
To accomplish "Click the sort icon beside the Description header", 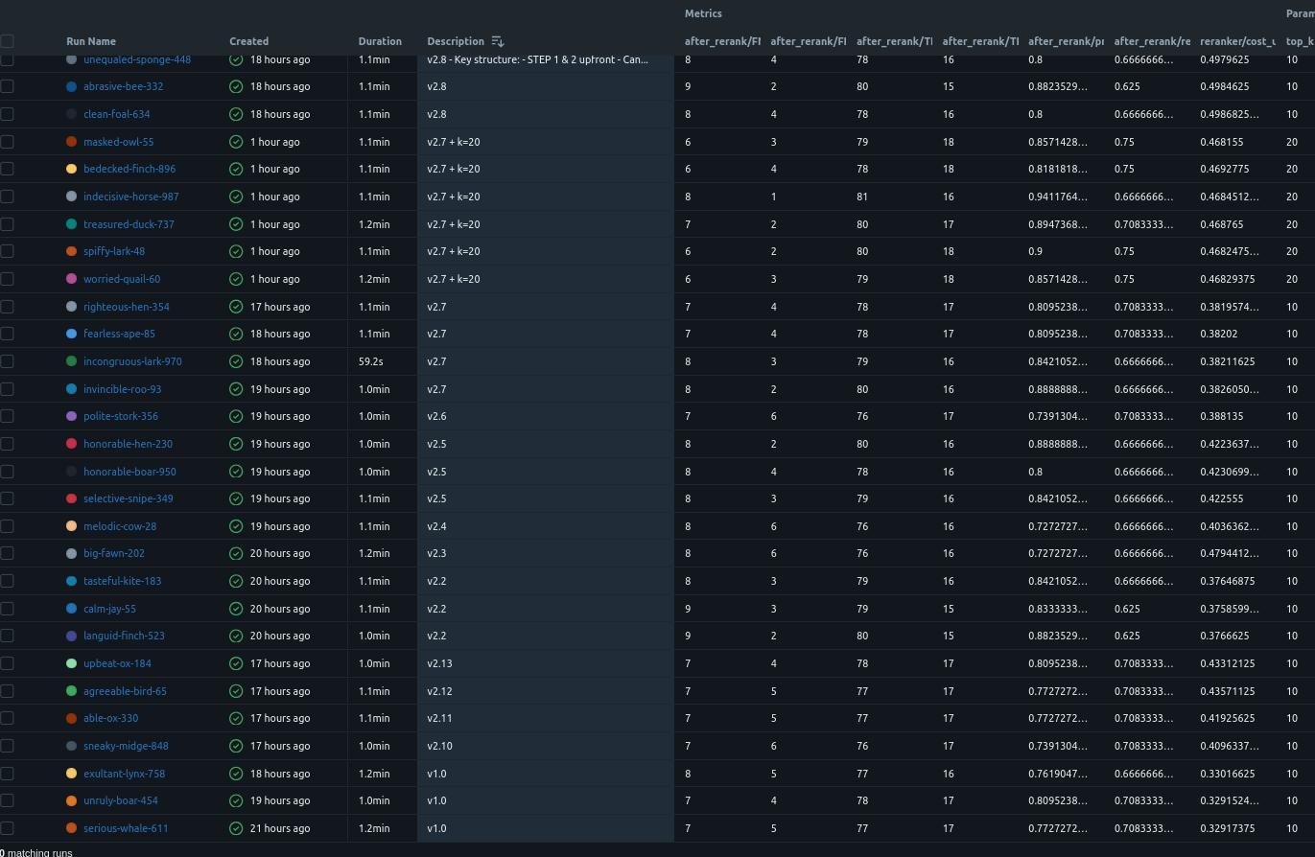I will [x=497, y=41].
